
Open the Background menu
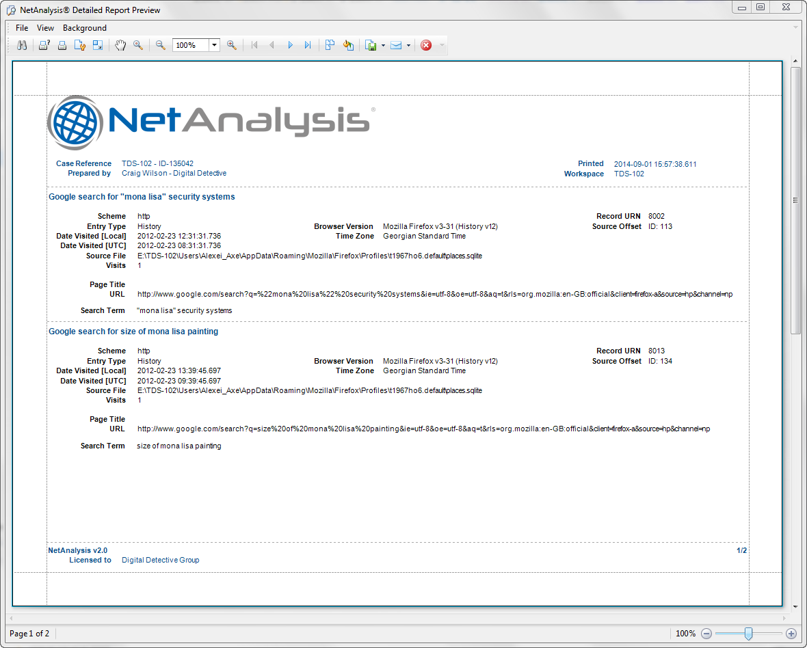point(85,28)
